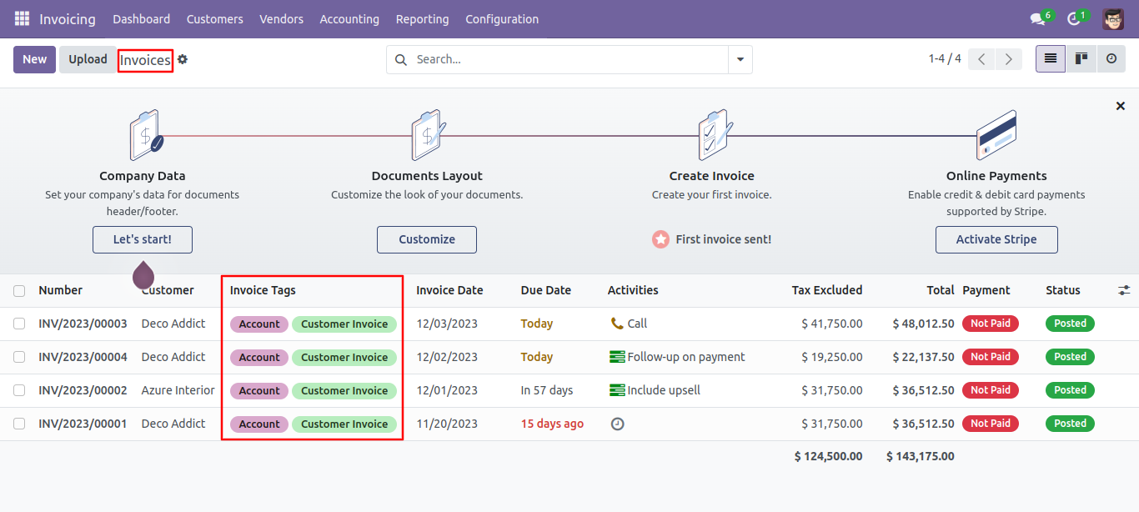Open the user avatar menu
This screenshot has height=512, width=1139.
click(1113, 18)
